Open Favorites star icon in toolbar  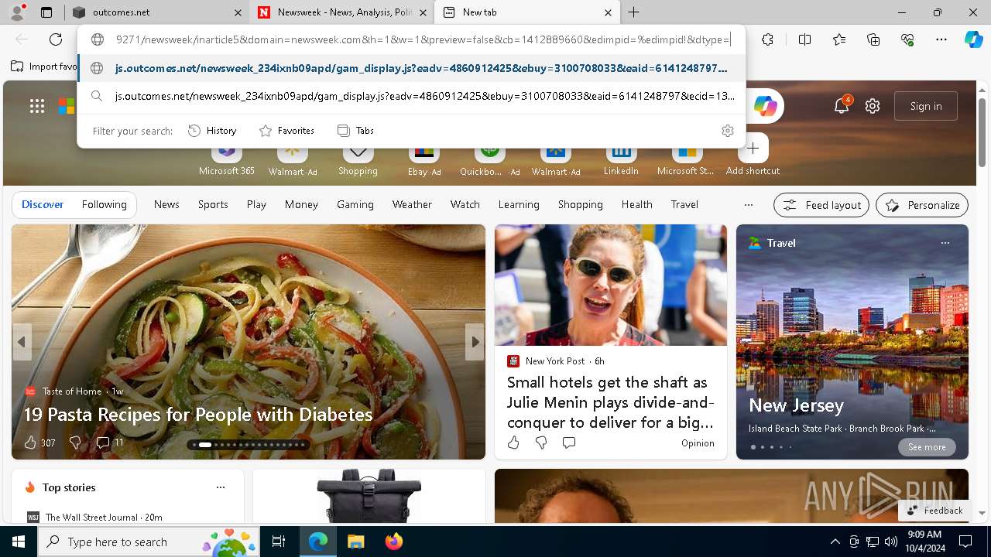(839, 39)
